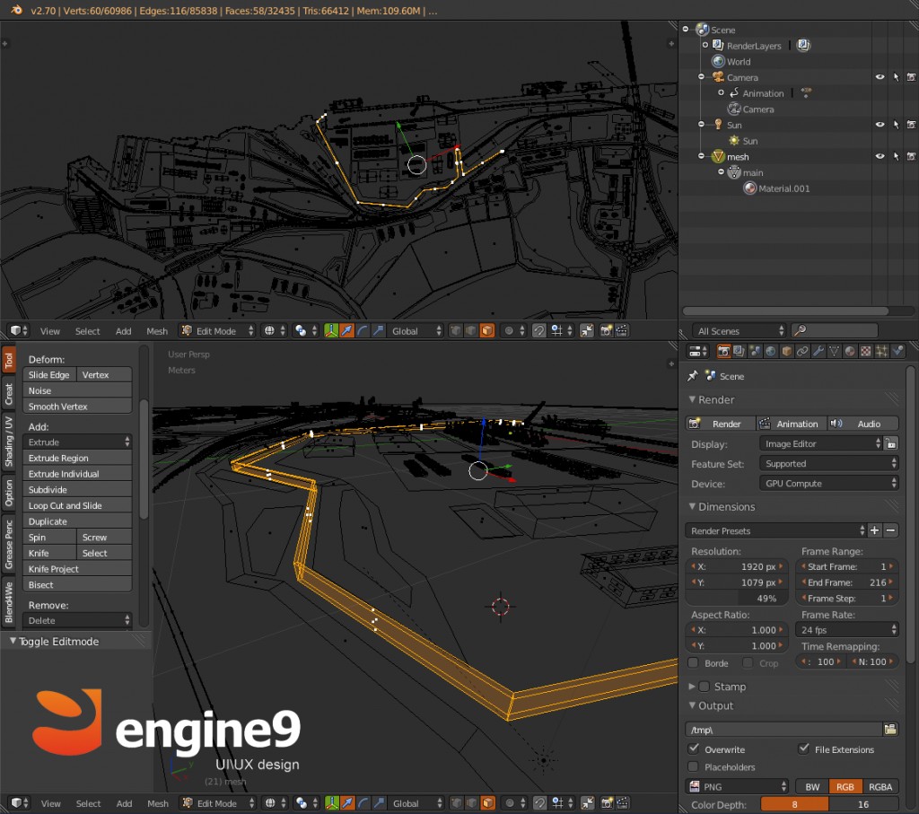Open the Object properties tab
Viewport: 919px width, 814px height.
coord(788,351)
